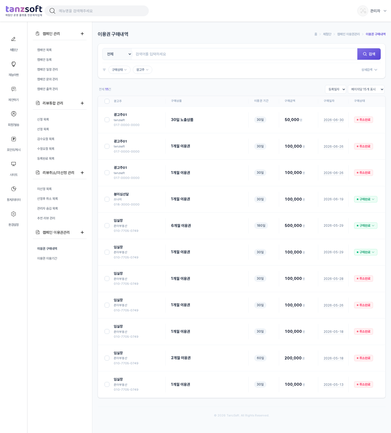Toggle the select-all checkbox in table header
Viewport: 391px width, 433px height.
(x=107, y=101)
